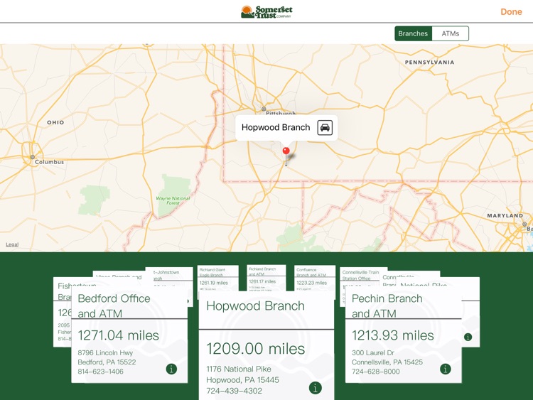Viewport: 533px width, 400px height.
Task: Click phone number 724-439-4302
Action: (235, 391)
